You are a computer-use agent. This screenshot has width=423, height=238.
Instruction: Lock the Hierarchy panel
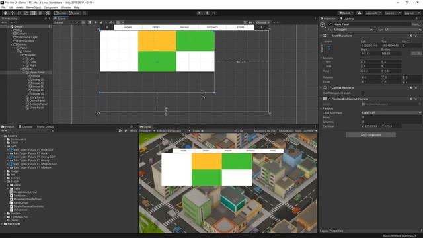pos(46,19)
